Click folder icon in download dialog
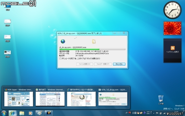This screenshot has width=185, height=116. (94, 41)
